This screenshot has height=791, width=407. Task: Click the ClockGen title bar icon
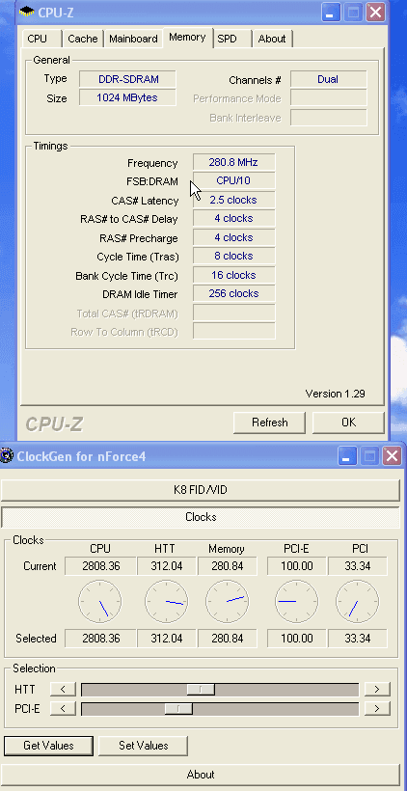[7, 456]
